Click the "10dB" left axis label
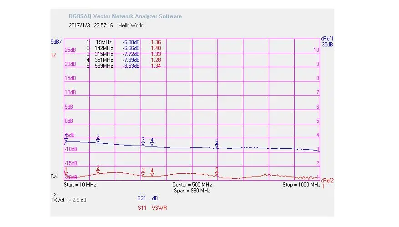Viewport: 399px width, 227px height. point(70,92)
